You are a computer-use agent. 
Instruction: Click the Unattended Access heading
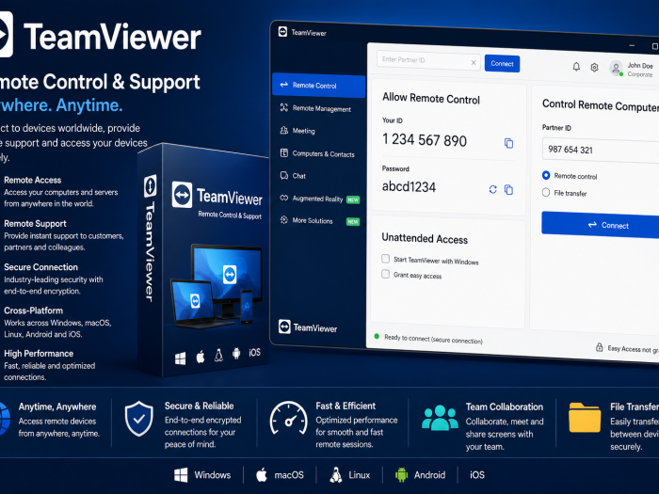pyautogui.click(x=425, y=239)
